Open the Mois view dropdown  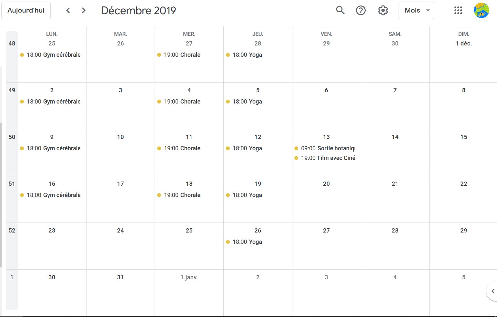tap(416, 10)
